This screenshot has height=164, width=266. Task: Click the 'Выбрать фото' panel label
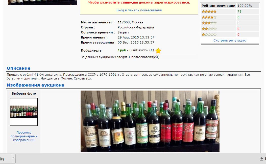pos(24,93)
